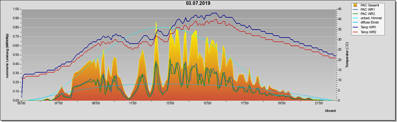Screen dimensions: 397x122
Task: Click the 05:00 time axis label
Action: pyautogui.click(x=21, y=104)
